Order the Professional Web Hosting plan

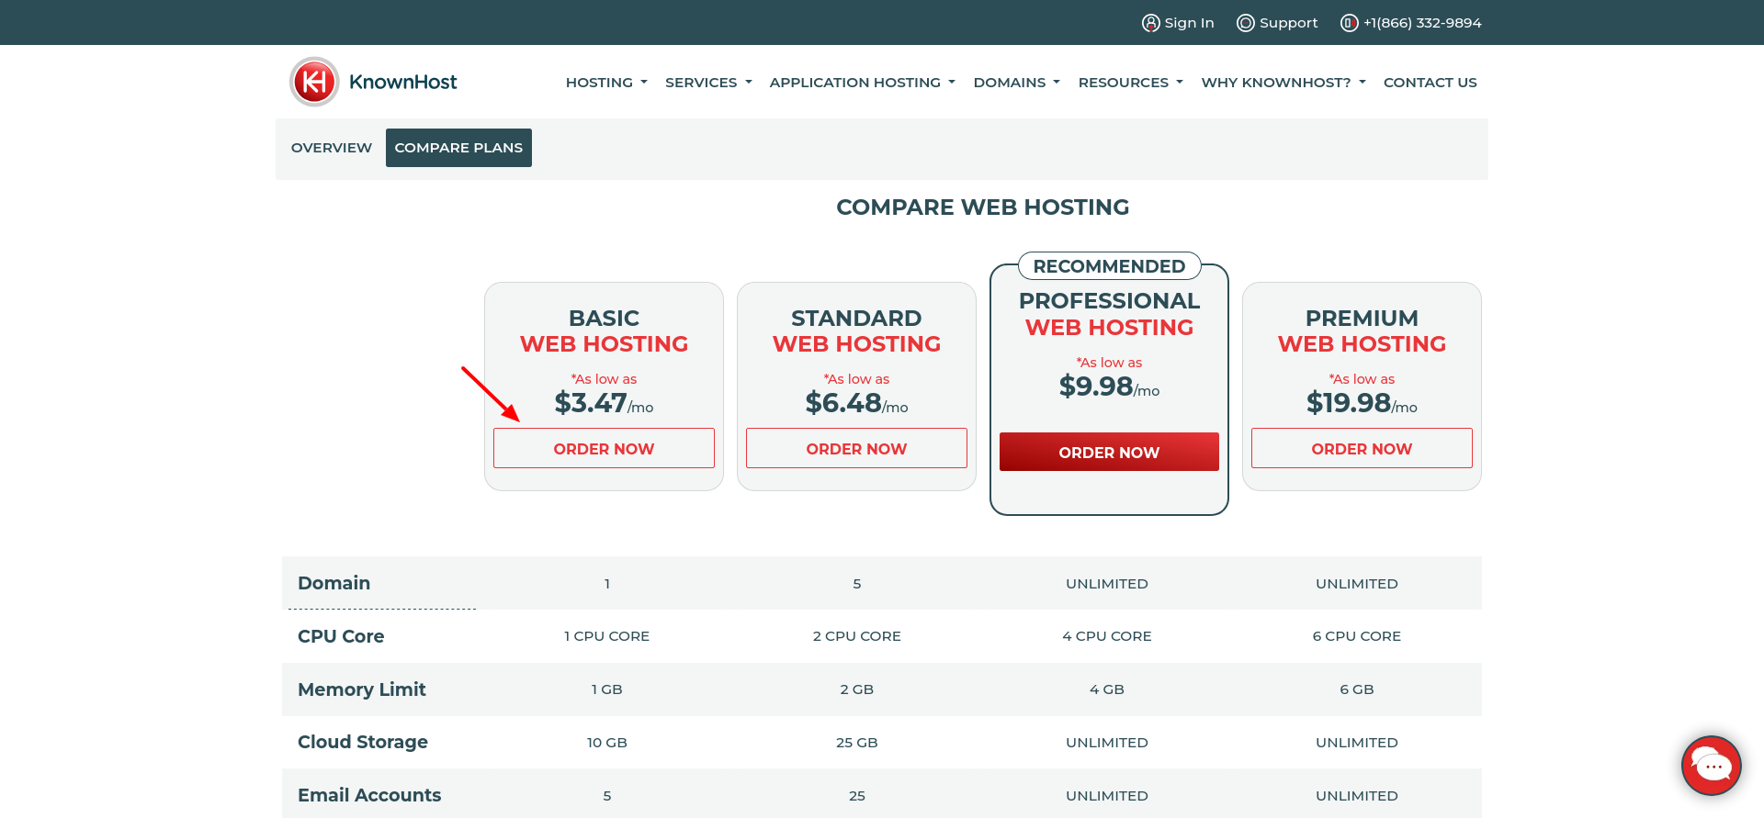[1109, 452]
